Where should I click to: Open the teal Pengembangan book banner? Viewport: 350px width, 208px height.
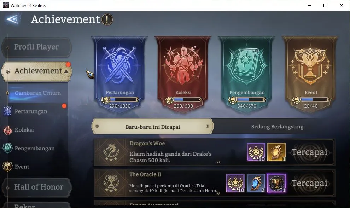click(x=246, y=74)
